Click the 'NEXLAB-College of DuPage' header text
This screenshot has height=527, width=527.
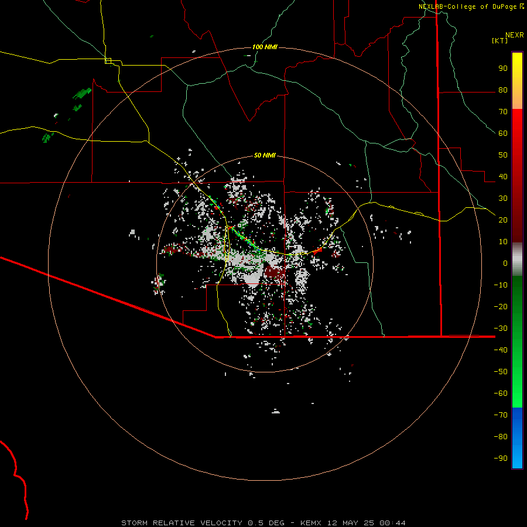(467, 6)
